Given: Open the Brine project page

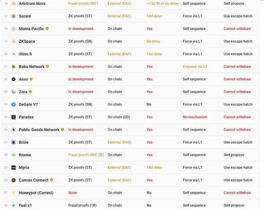Looking at the screenshot, I should (23, 143).
